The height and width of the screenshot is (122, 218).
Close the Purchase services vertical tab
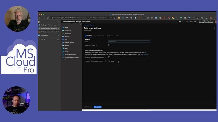pos(59,32)
